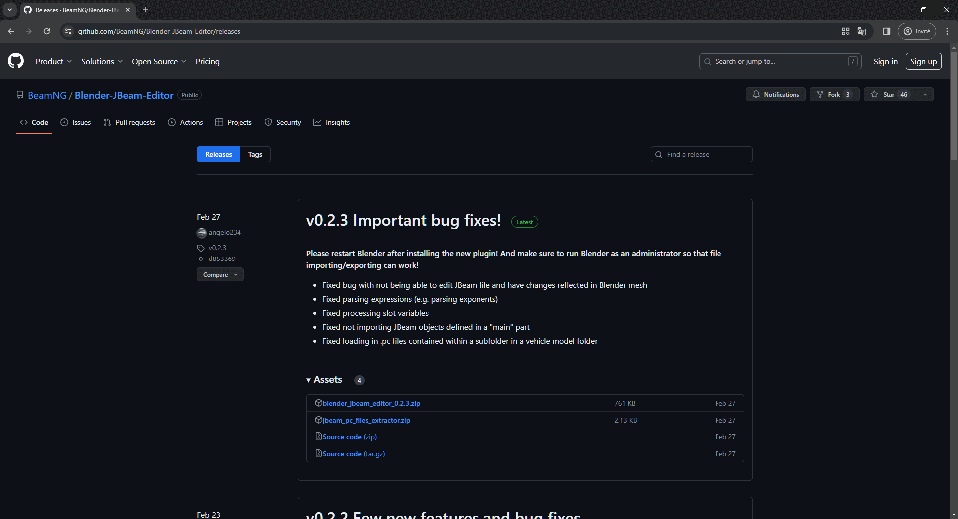
Task: Expand the Product menu
Action: tap(54, 61)
